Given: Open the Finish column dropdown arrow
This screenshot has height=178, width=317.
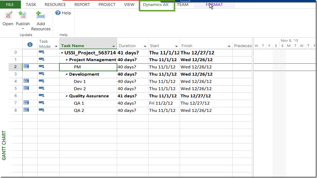Looking at the screenshot, I should click(x=229, y=46).
